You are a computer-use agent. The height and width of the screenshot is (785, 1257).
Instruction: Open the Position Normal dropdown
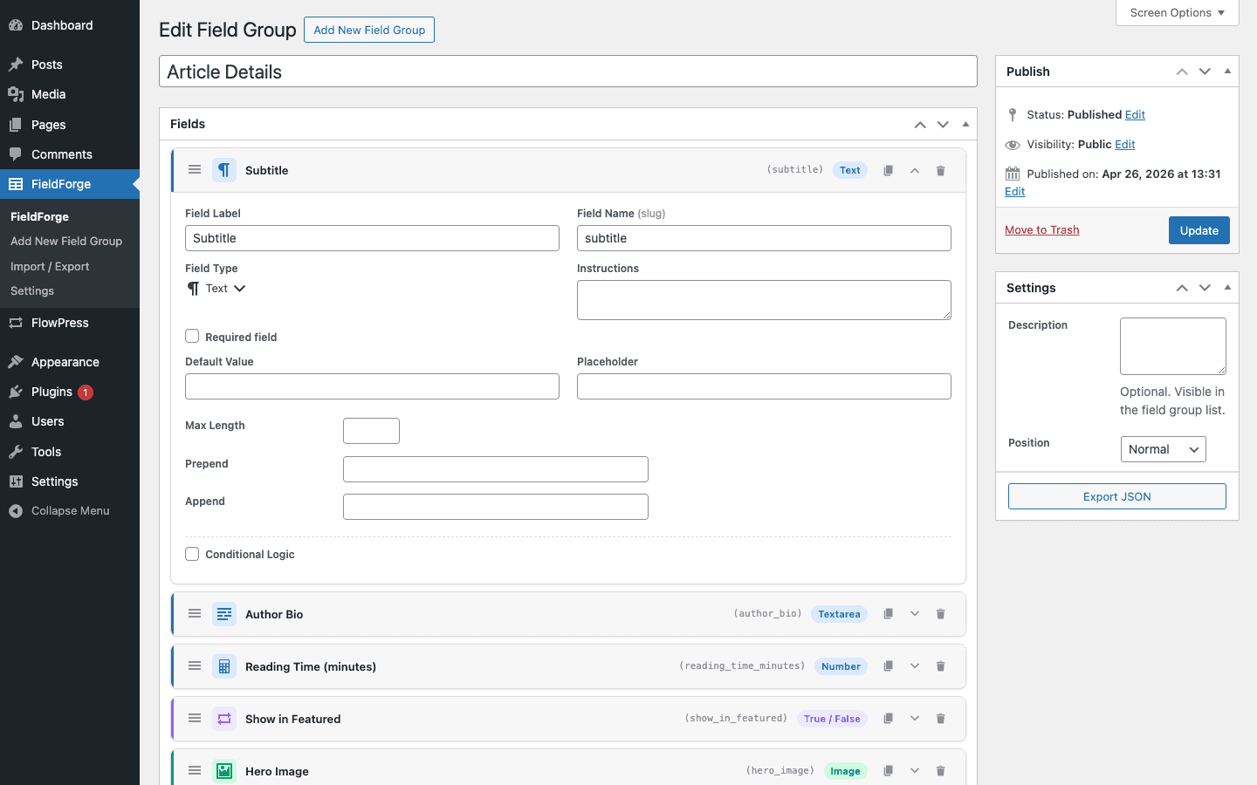click(1163, 449)
